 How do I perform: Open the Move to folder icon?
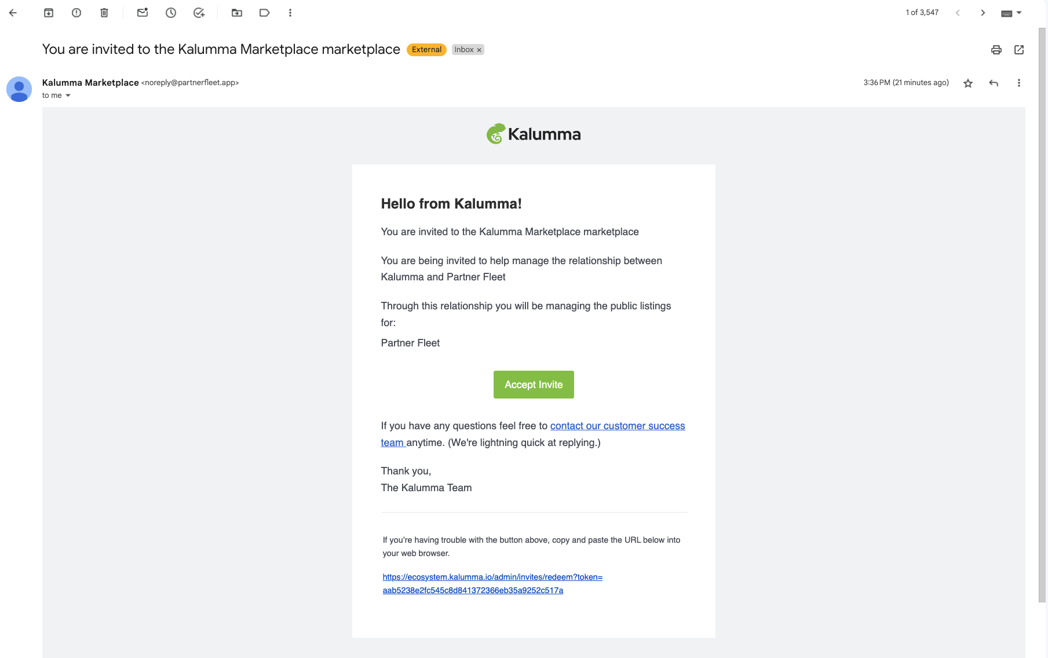(x=237, y=13)
